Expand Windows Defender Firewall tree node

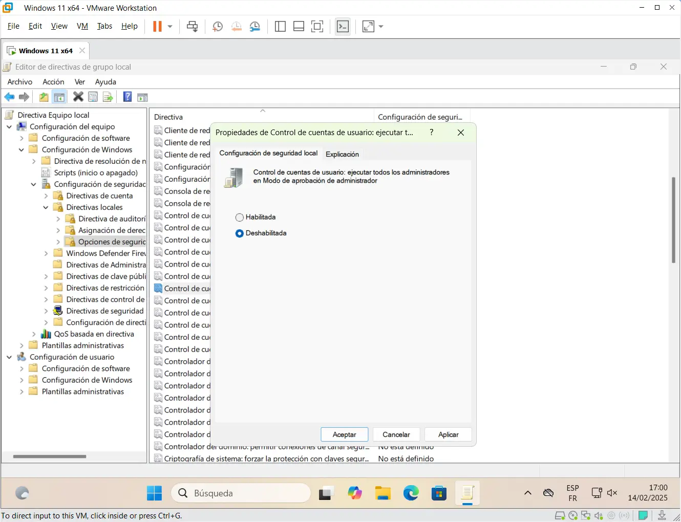click(46, 253)
